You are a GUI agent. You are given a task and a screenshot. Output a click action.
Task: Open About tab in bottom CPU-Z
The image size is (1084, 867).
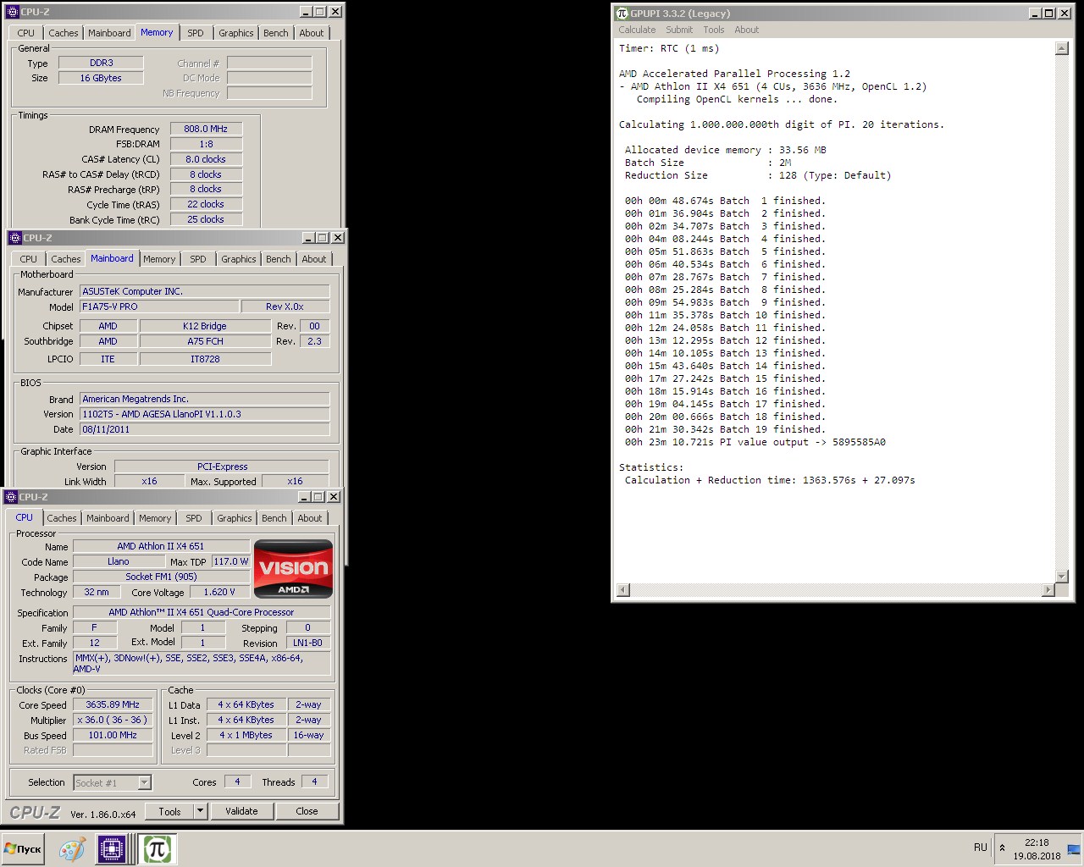310,518
